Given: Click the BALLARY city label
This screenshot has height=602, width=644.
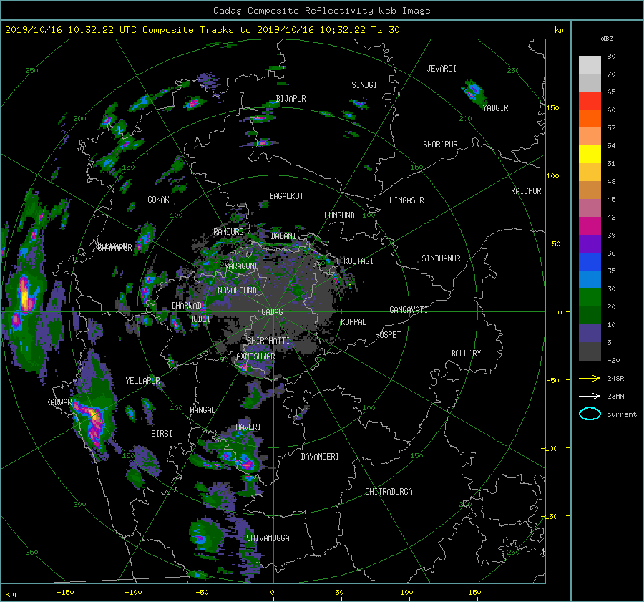Looking at the screenshot, I should [466, 354].
